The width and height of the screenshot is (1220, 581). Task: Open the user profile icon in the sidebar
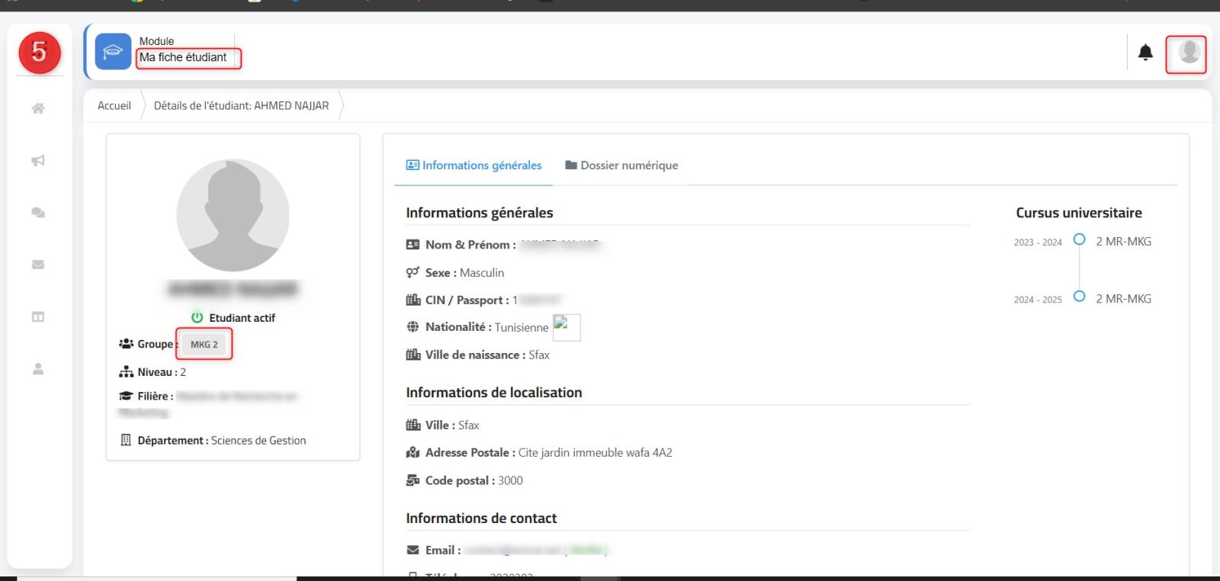tap(38, 369)
